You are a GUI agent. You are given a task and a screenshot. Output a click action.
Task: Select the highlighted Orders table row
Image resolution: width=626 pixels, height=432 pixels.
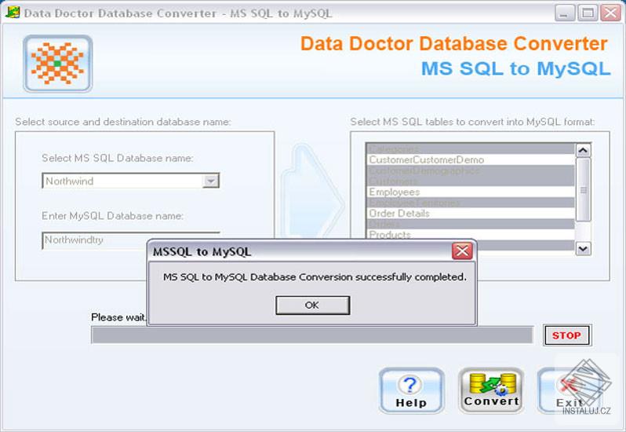[x=471, y=224]
